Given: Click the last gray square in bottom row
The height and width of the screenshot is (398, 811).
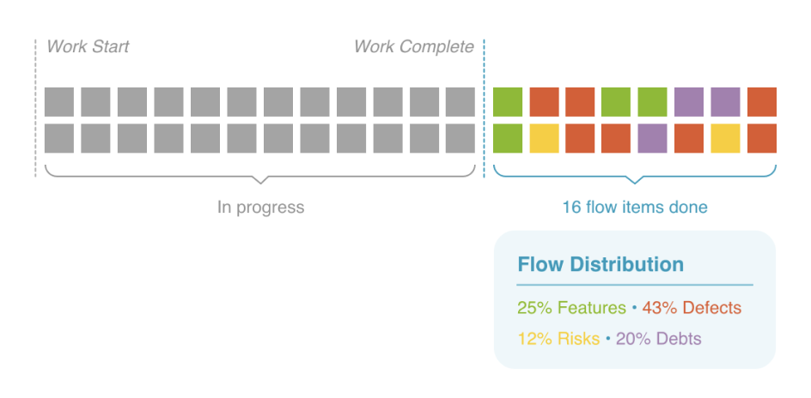Looking at the screenshot, I should click(x=460, y=138).
